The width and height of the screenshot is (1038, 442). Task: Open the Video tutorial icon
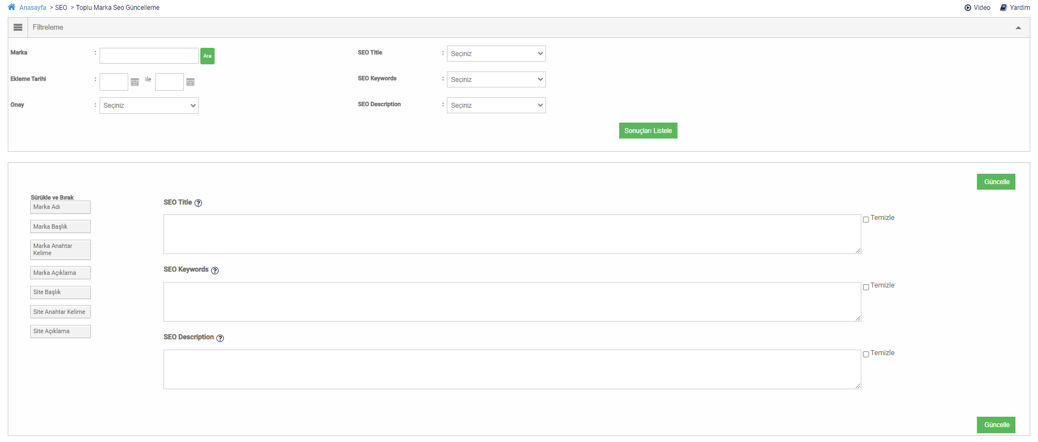click(x=968, y=8)
